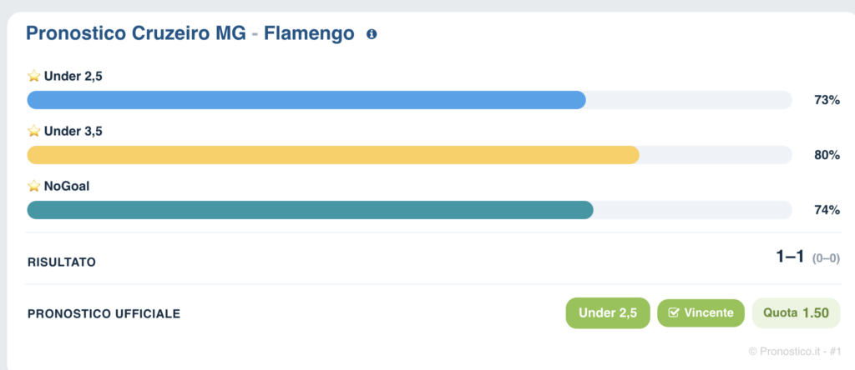Click the star icon beside NoGoal
855x370 pixels.
tap(33, 186)
